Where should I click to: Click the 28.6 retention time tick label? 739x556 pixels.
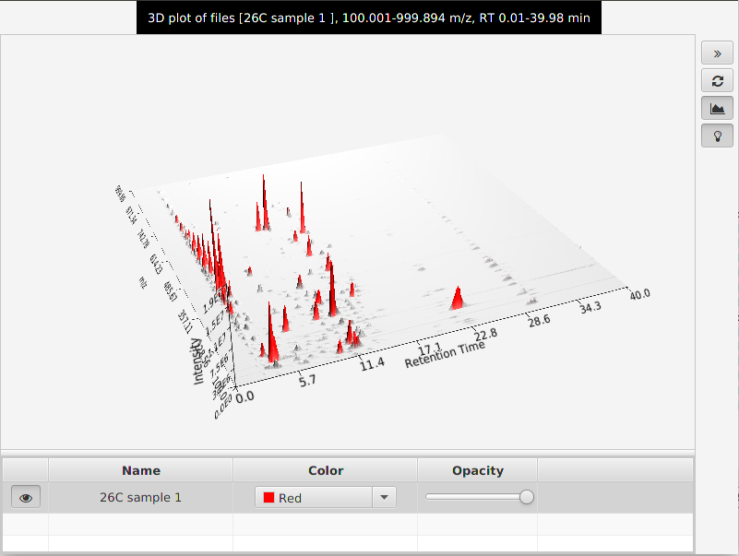(x=539, y=320)
